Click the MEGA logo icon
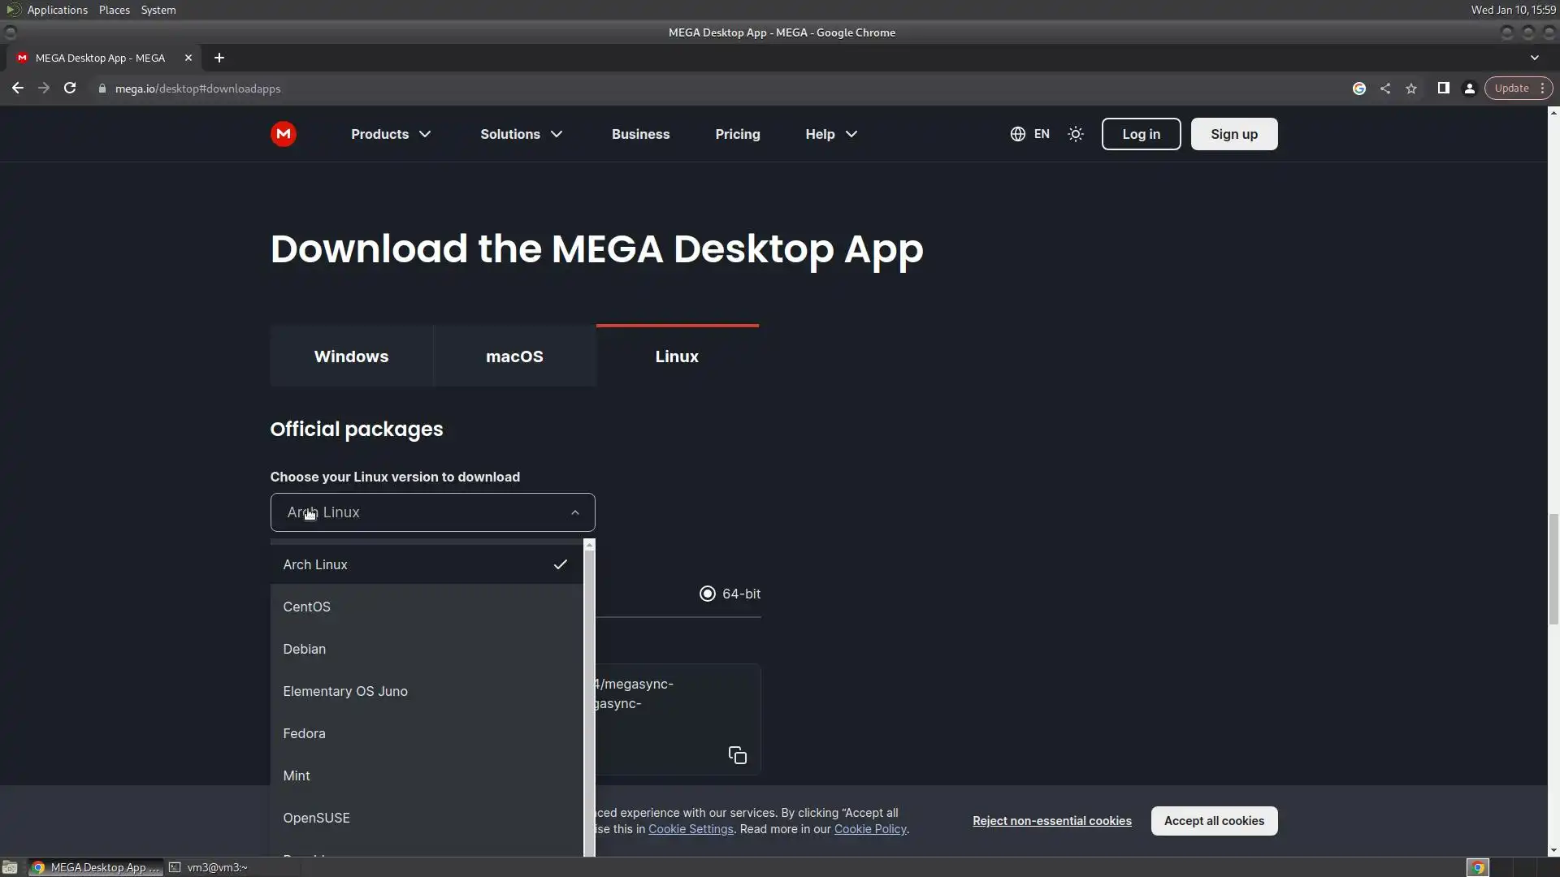The width and height of the screenshot is (1560, 877). (283, 134)
